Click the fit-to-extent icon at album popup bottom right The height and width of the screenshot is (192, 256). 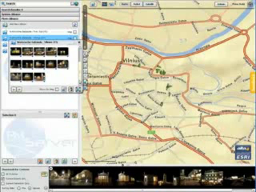tap(78, 90)
